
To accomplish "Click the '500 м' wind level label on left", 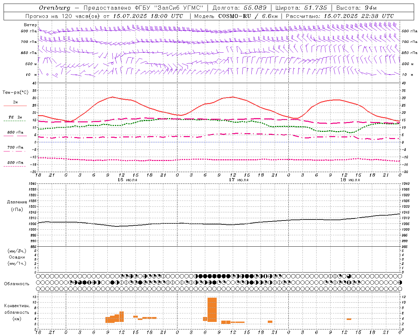I will (x=31, y=64).
